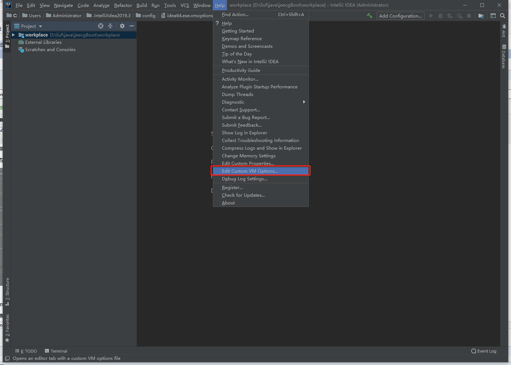The image size is (511, 365).
Task: Choose Find Action in Help menu
Action: (261, 15)
